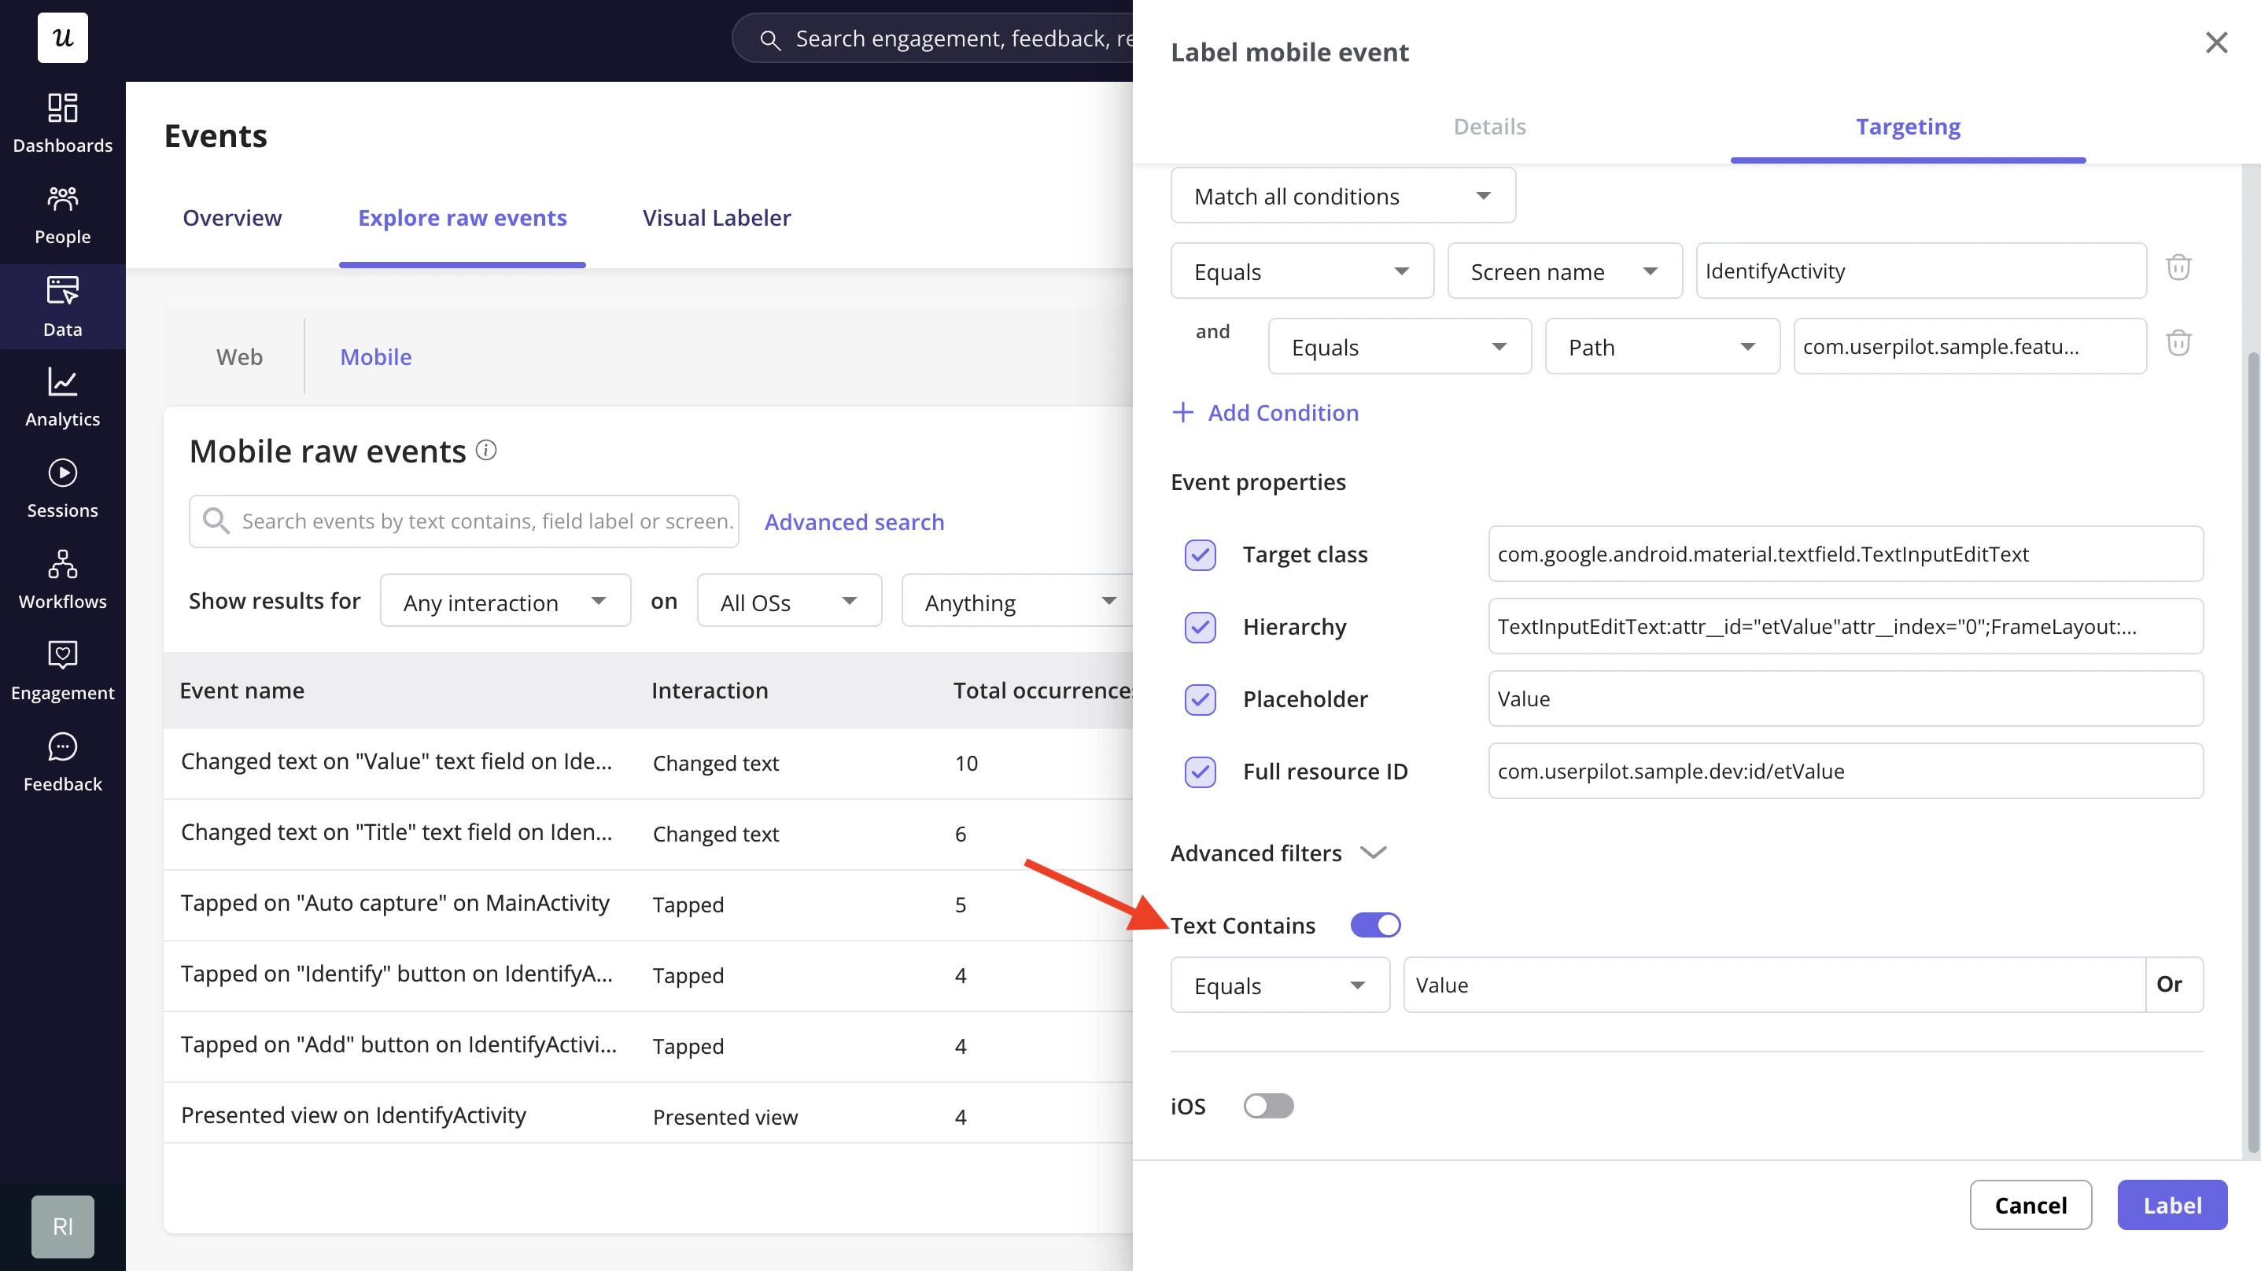This screenshot has width=2261, height=1271.
Task: Click the Userpilot logo icon
Action: tap(62, 38)
